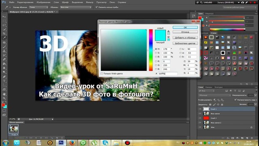Open Firefox from the taskbar
Screen dimensions: 259x146
click(72, 142)
